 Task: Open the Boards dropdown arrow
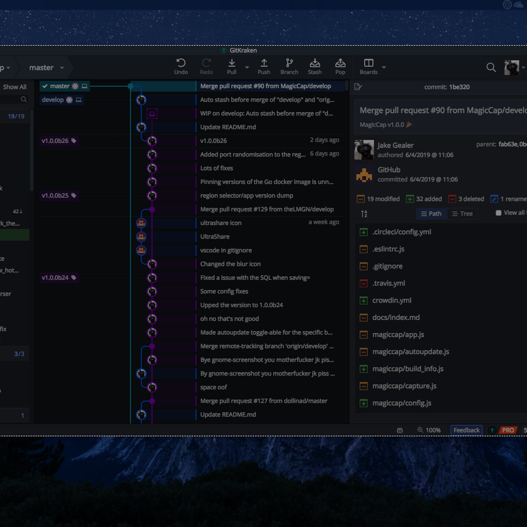pyautogui.click(x=384, y=67)
